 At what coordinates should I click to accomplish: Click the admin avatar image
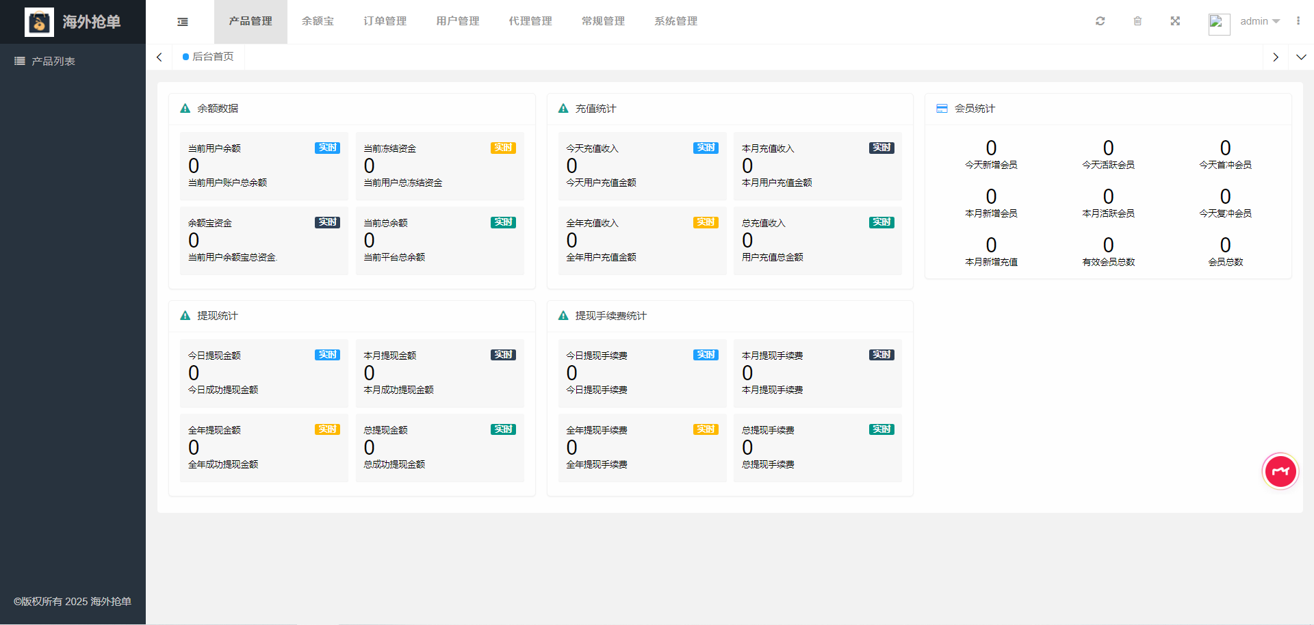1219,23
